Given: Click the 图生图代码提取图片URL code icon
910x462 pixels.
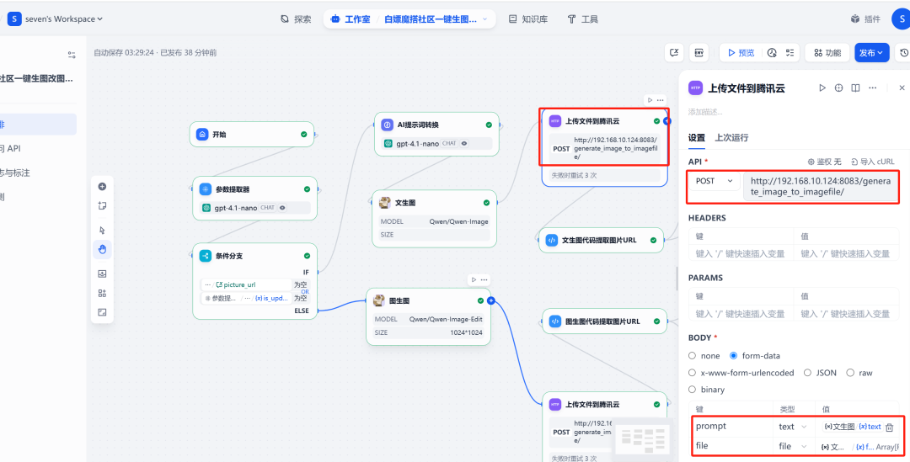Looking at the screenshot, I should [554, 321].
